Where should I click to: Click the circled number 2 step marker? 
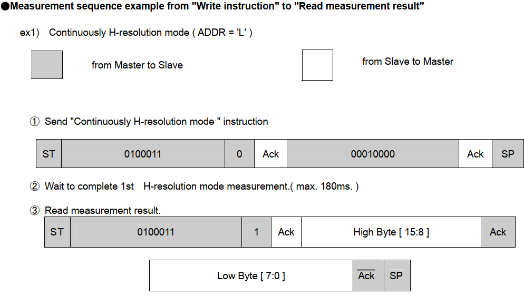click(34, 186)
